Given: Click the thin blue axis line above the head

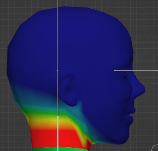Looking at the screenshot, I should click(x=72, y=3).
